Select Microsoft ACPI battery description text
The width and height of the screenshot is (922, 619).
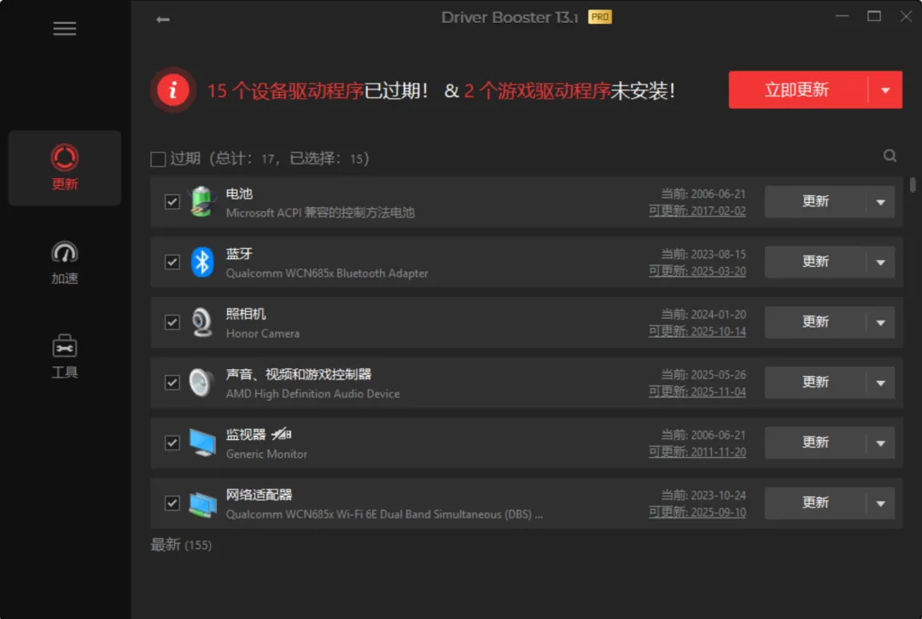pyautogui.click(x=320, y=212)
